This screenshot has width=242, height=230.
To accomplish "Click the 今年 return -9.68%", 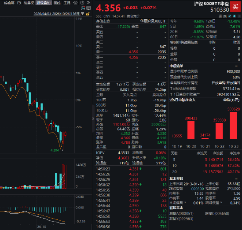I will [x=198, y=21].
